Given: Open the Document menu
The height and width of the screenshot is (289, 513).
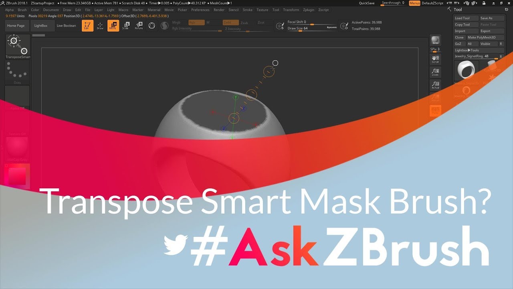Looking at the screenshot, I should [x=51, y=10].
